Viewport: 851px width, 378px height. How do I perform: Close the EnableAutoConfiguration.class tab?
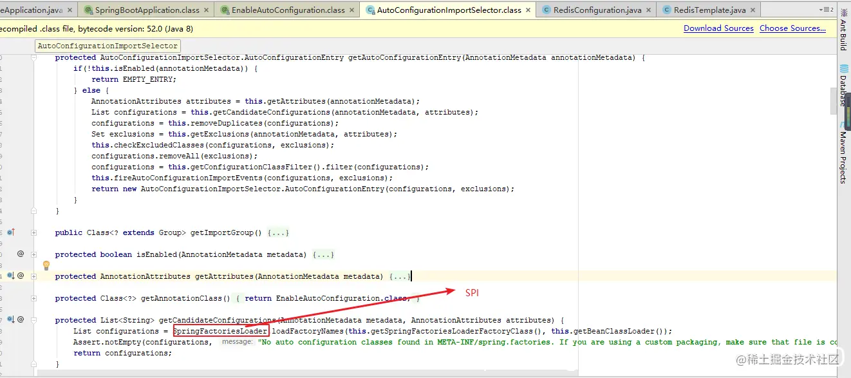(351, 10)
